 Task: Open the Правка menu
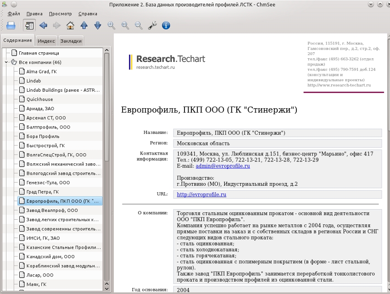coord(34,14)
